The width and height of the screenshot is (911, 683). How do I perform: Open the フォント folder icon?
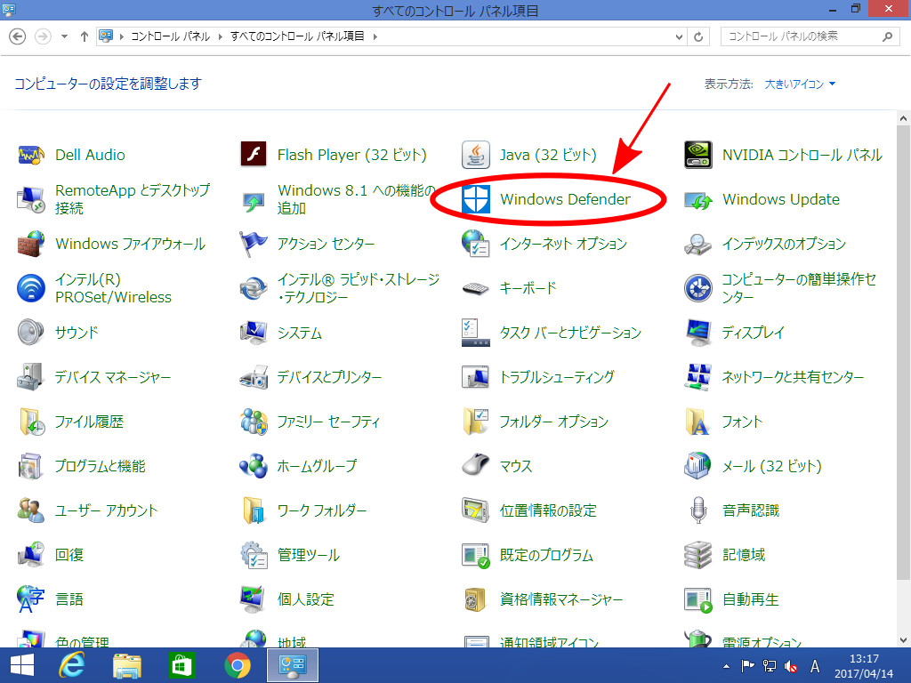(697, 422)
